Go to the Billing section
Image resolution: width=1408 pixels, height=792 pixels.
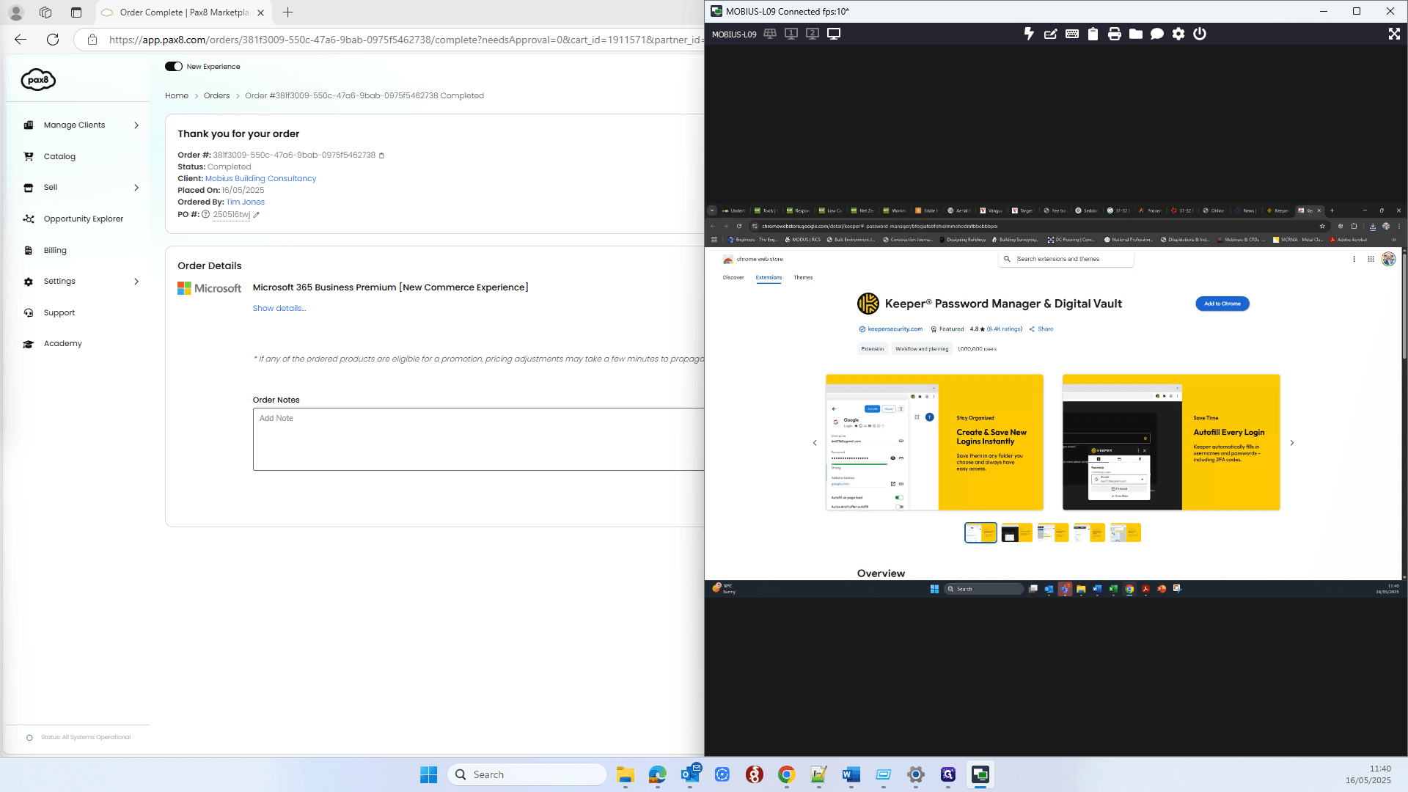pos(55,250)
